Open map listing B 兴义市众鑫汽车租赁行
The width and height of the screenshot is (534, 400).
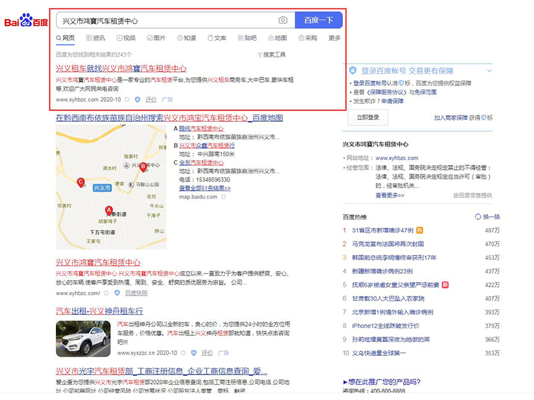pyautogui.click(x=207, y=145)
